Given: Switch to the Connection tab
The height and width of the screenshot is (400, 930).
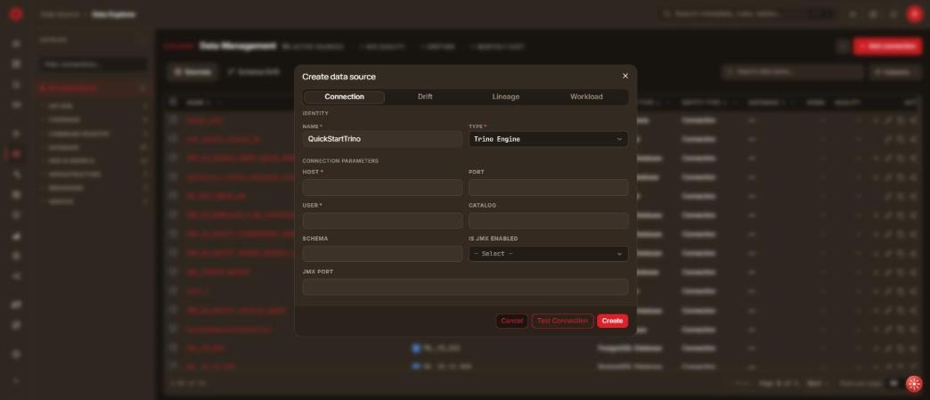Looking at the screenshot, I should point(344,97).
